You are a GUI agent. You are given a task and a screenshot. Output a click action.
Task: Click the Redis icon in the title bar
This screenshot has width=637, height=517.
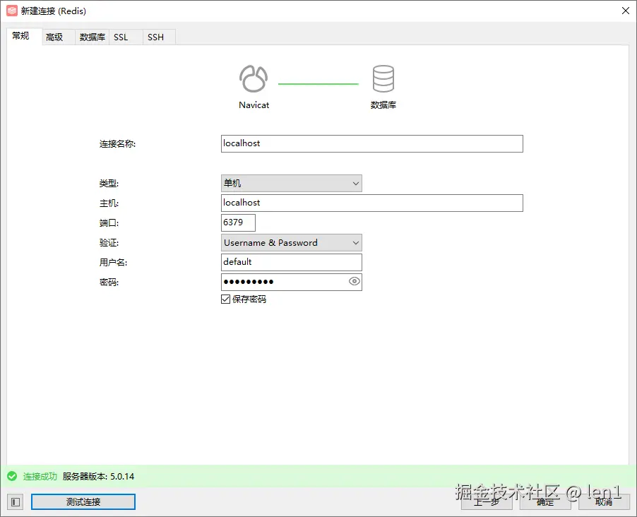coord(12,11)
